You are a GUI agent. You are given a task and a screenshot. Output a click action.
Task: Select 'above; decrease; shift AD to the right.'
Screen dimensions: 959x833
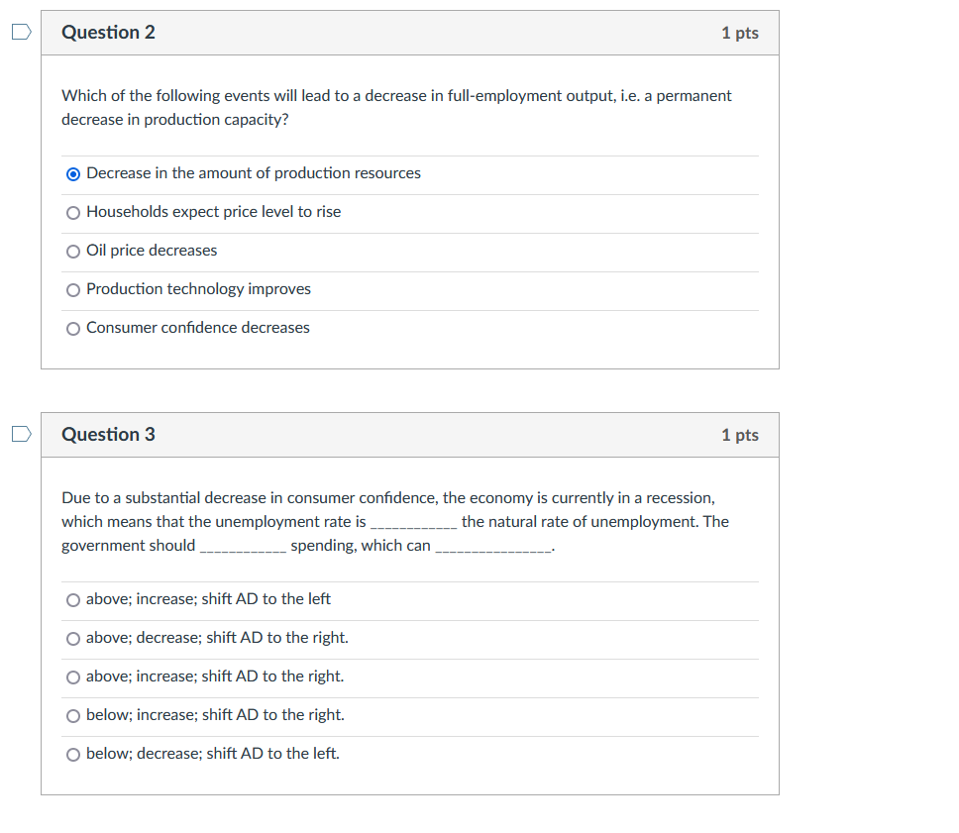(x=73, y=638)
